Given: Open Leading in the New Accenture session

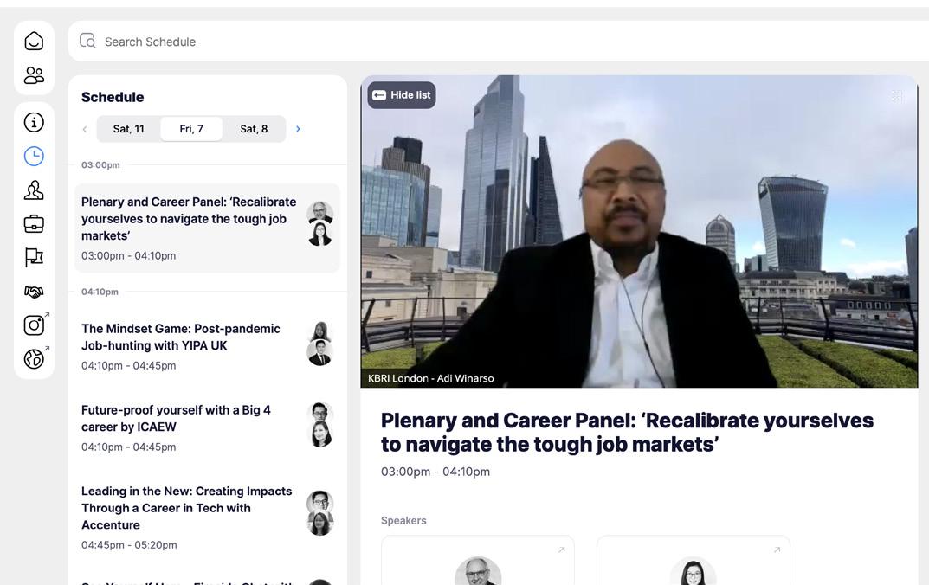Looking at the screenshot, I should pyautogui.click(x=207, y=517).
